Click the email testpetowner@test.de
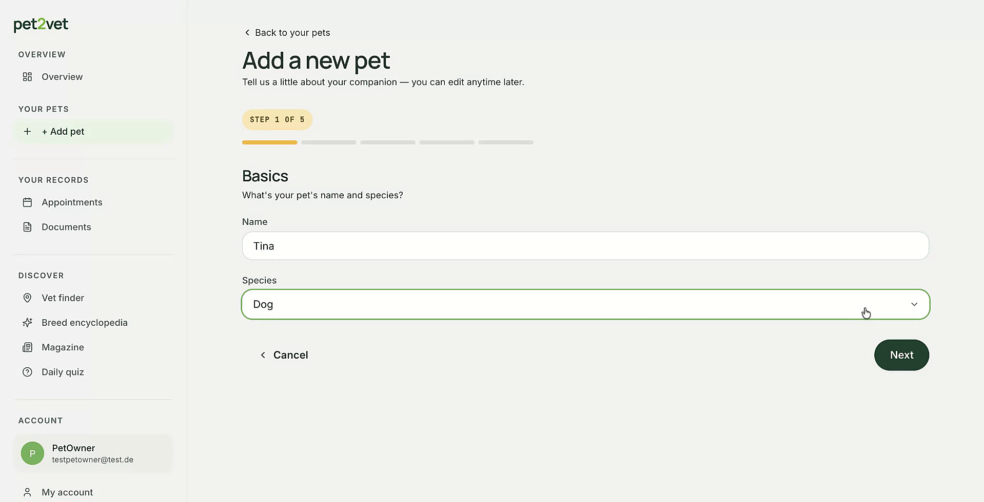984x502 pixels. tap(93, 460)
